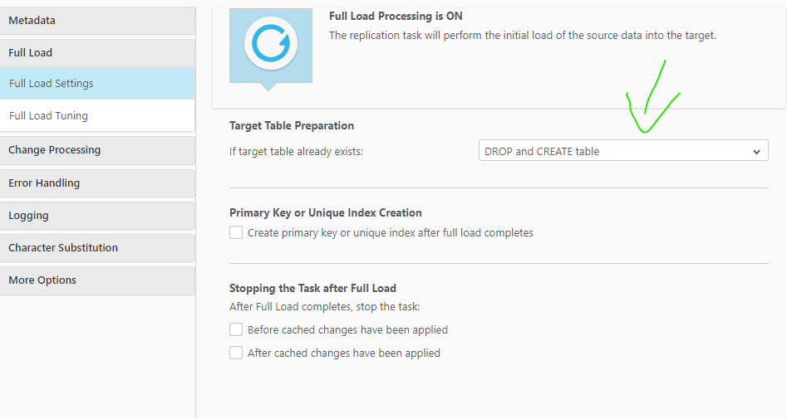Enable primary key creation after full load checkbox
Screen dimensions: 787x419
point(236,233)
